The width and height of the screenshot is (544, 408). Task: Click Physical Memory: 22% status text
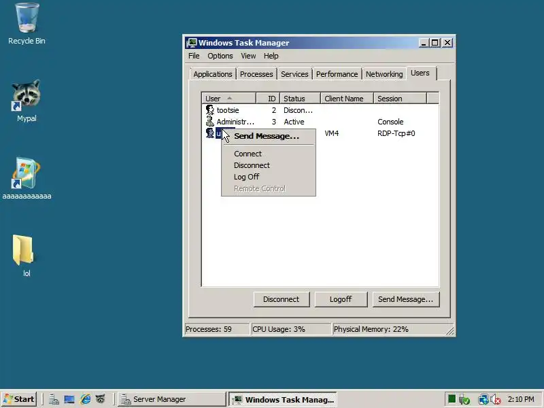point(371,329)
